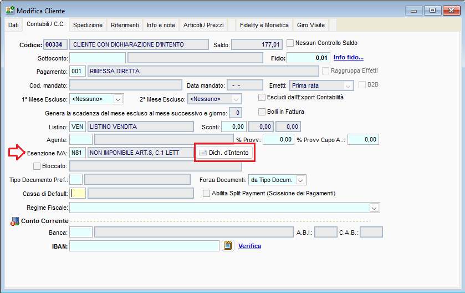Viewport: 465px width, 293px height.
Task: Click into the IBAN input field
Action: point(144,246)
